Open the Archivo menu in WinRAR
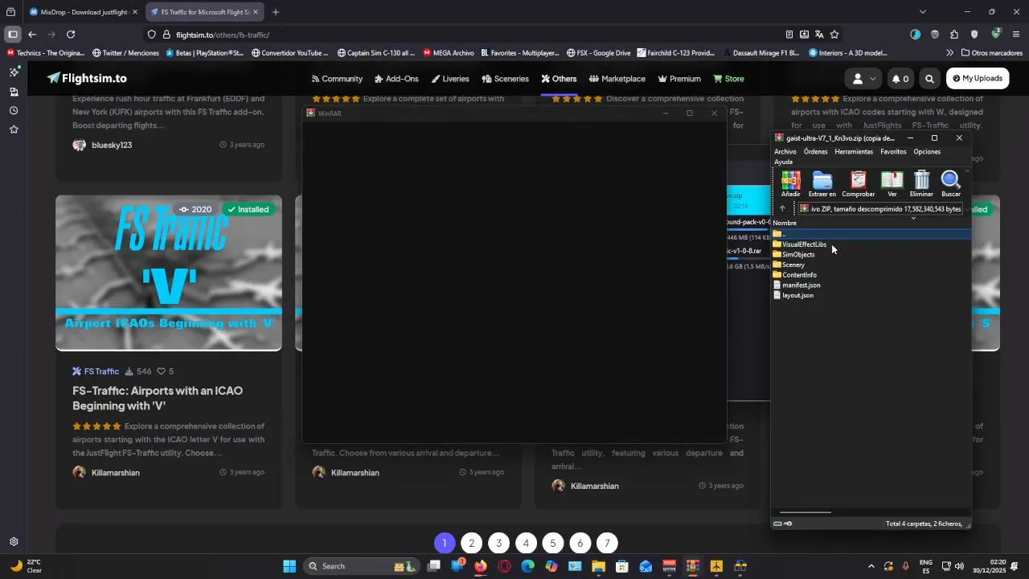The height and width of the screenshot is (579, 1029). tap(785, 152)
